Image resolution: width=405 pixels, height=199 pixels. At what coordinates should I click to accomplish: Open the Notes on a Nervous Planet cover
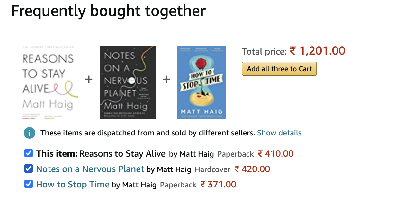pyautogui.click(x=128, y=82)
